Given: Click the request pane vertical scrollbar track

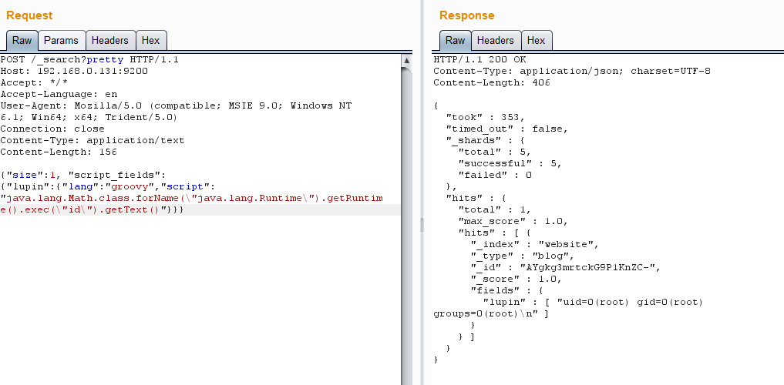Looking at the screenshot, I should (x=406, y=225).
